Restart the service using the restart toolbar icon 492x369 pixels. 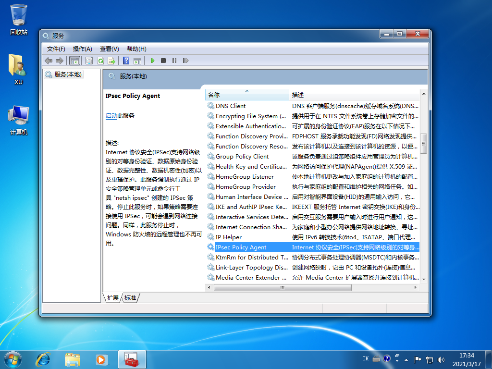pyautogui.click(x=186, y=61)
